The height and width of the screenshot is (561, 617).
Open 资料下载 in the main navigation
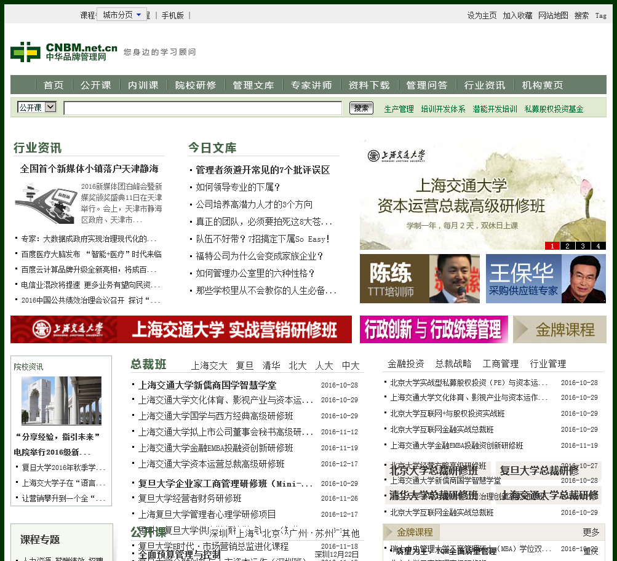[x=369, y=85]
